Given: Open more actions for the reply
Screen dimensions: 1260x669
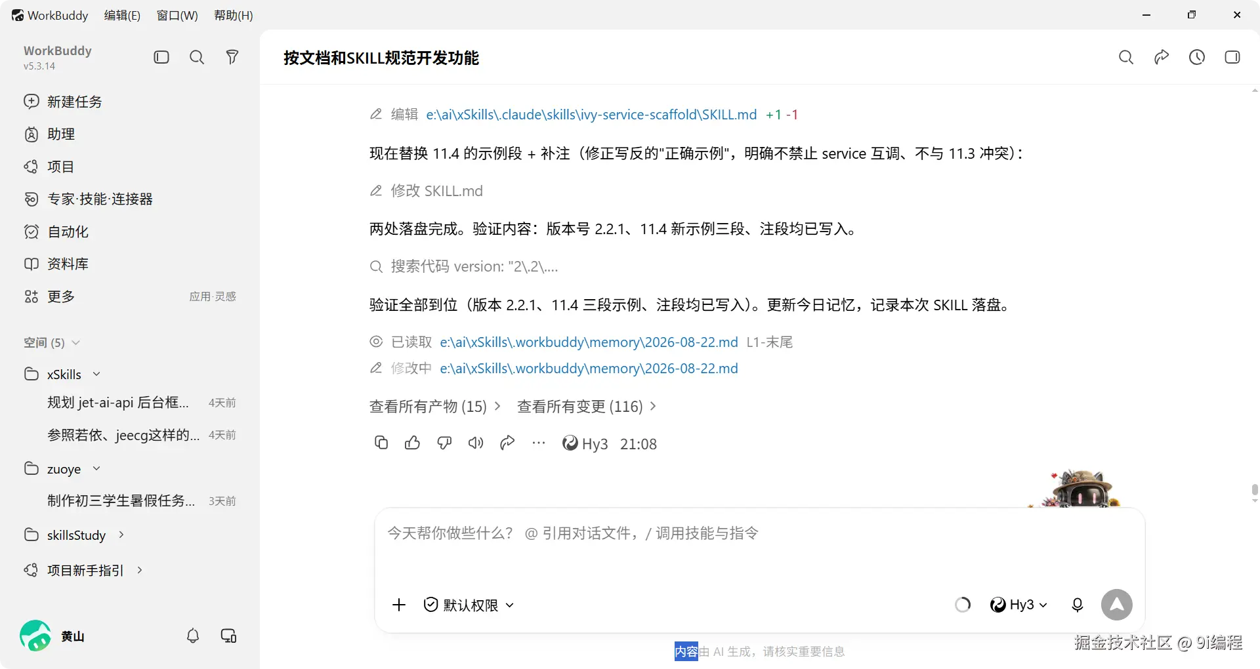Looking at the screenshot, I should coord(539,443).
